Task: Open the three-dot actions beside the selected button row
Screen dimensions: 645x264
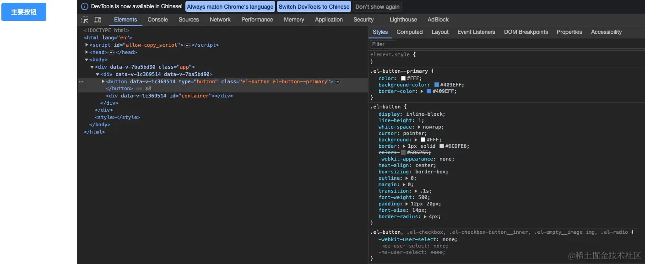Action: tap(81, 82)
